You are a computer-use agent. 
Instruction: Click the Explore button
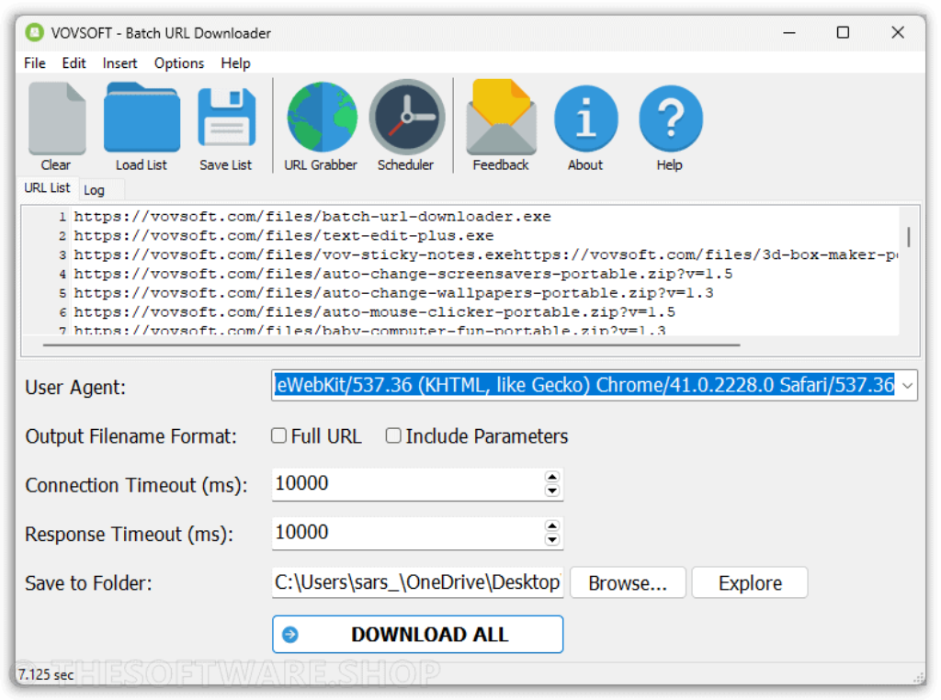pos(750,582)
